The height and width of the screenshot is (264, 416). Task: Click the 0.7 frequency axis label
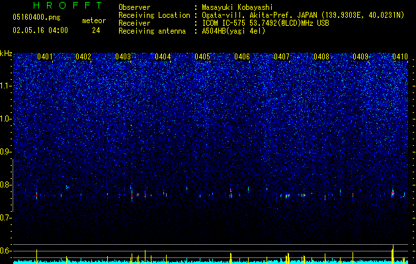(6, 218)
